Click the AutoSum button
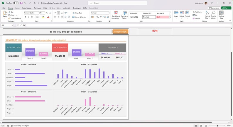 pyautogui.click(x=197, y=12)
